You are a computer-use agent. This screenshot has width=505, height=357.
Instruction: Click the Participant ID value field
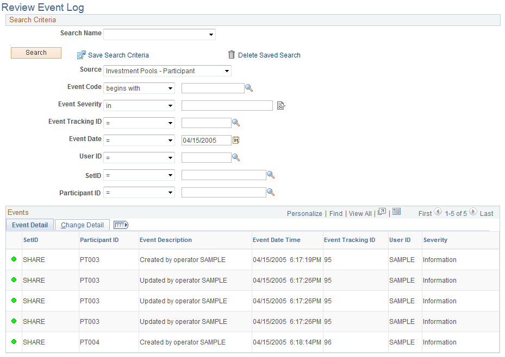(224, 193)
